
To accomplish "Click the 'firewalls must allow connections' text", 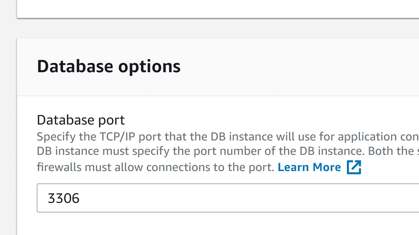I will point(156,167).
